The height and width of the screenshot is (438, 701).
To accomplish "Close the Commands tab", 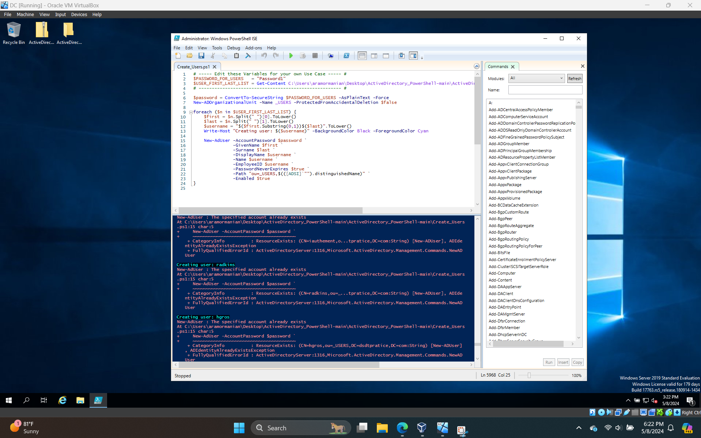I will tap(513, 67).
